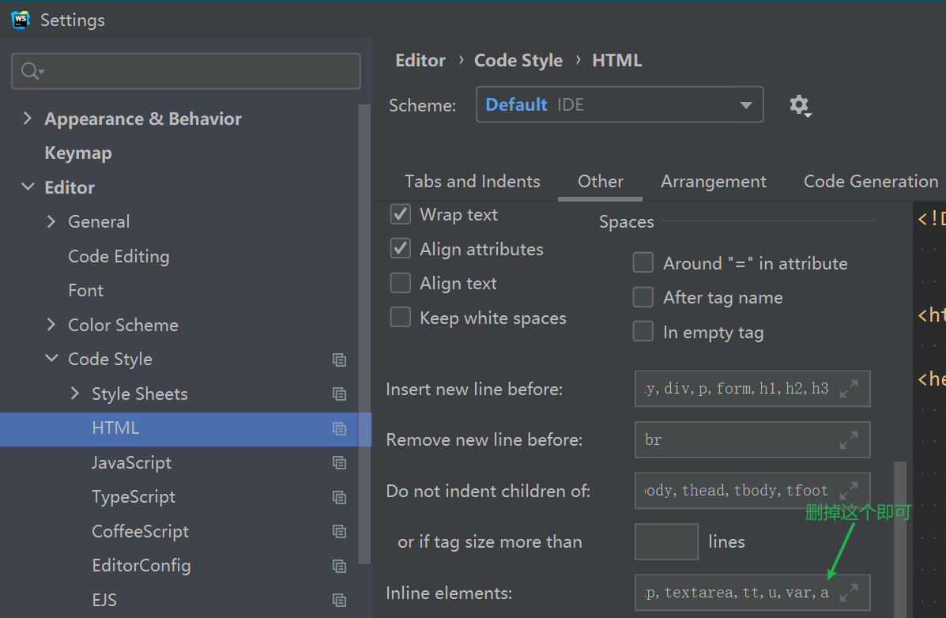Screen dimensions: 946x618
Task: Open the scheme actions gear menu
Action: point(800,105)
